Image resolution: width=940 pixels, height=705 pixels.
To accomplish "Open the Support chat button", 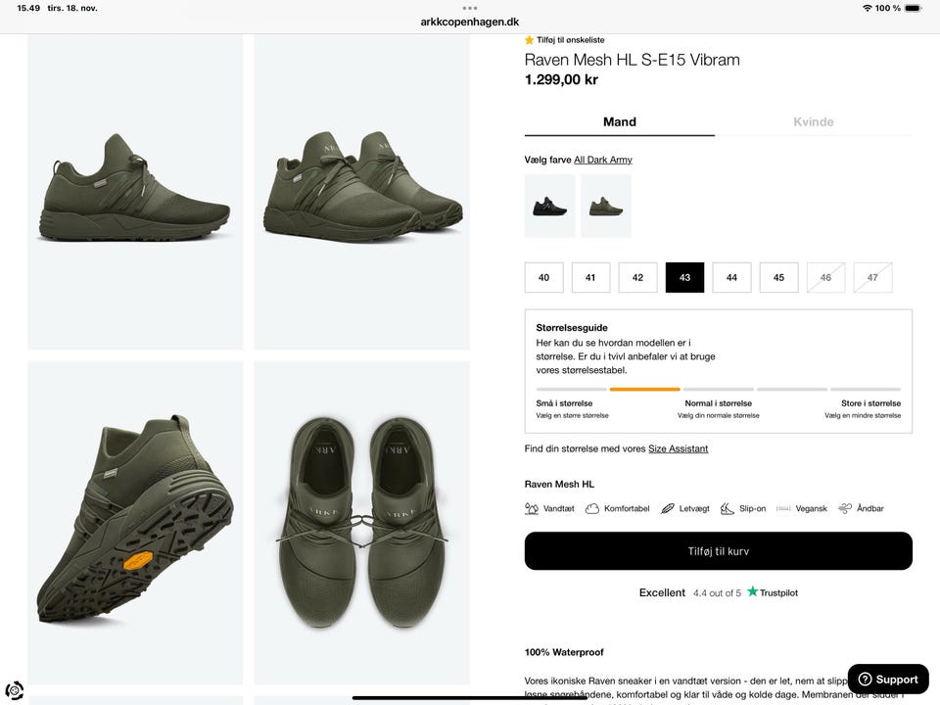I will [x=887, y=680].
